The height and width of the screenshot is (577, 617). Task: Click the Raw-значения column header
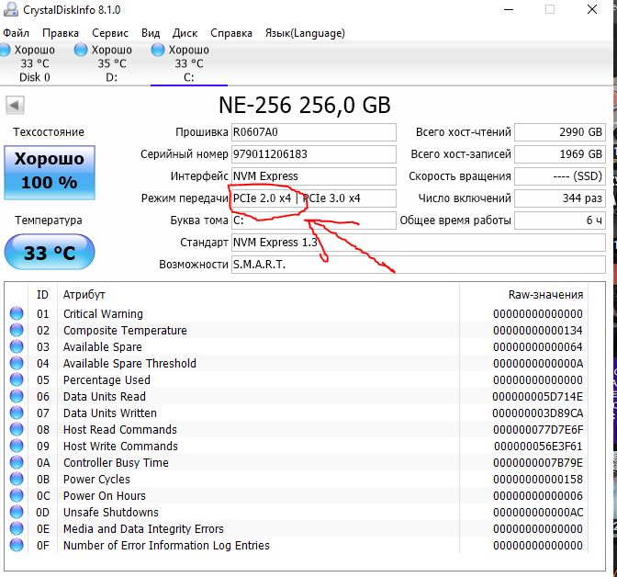pyautogui.click(x=545, y=295)
